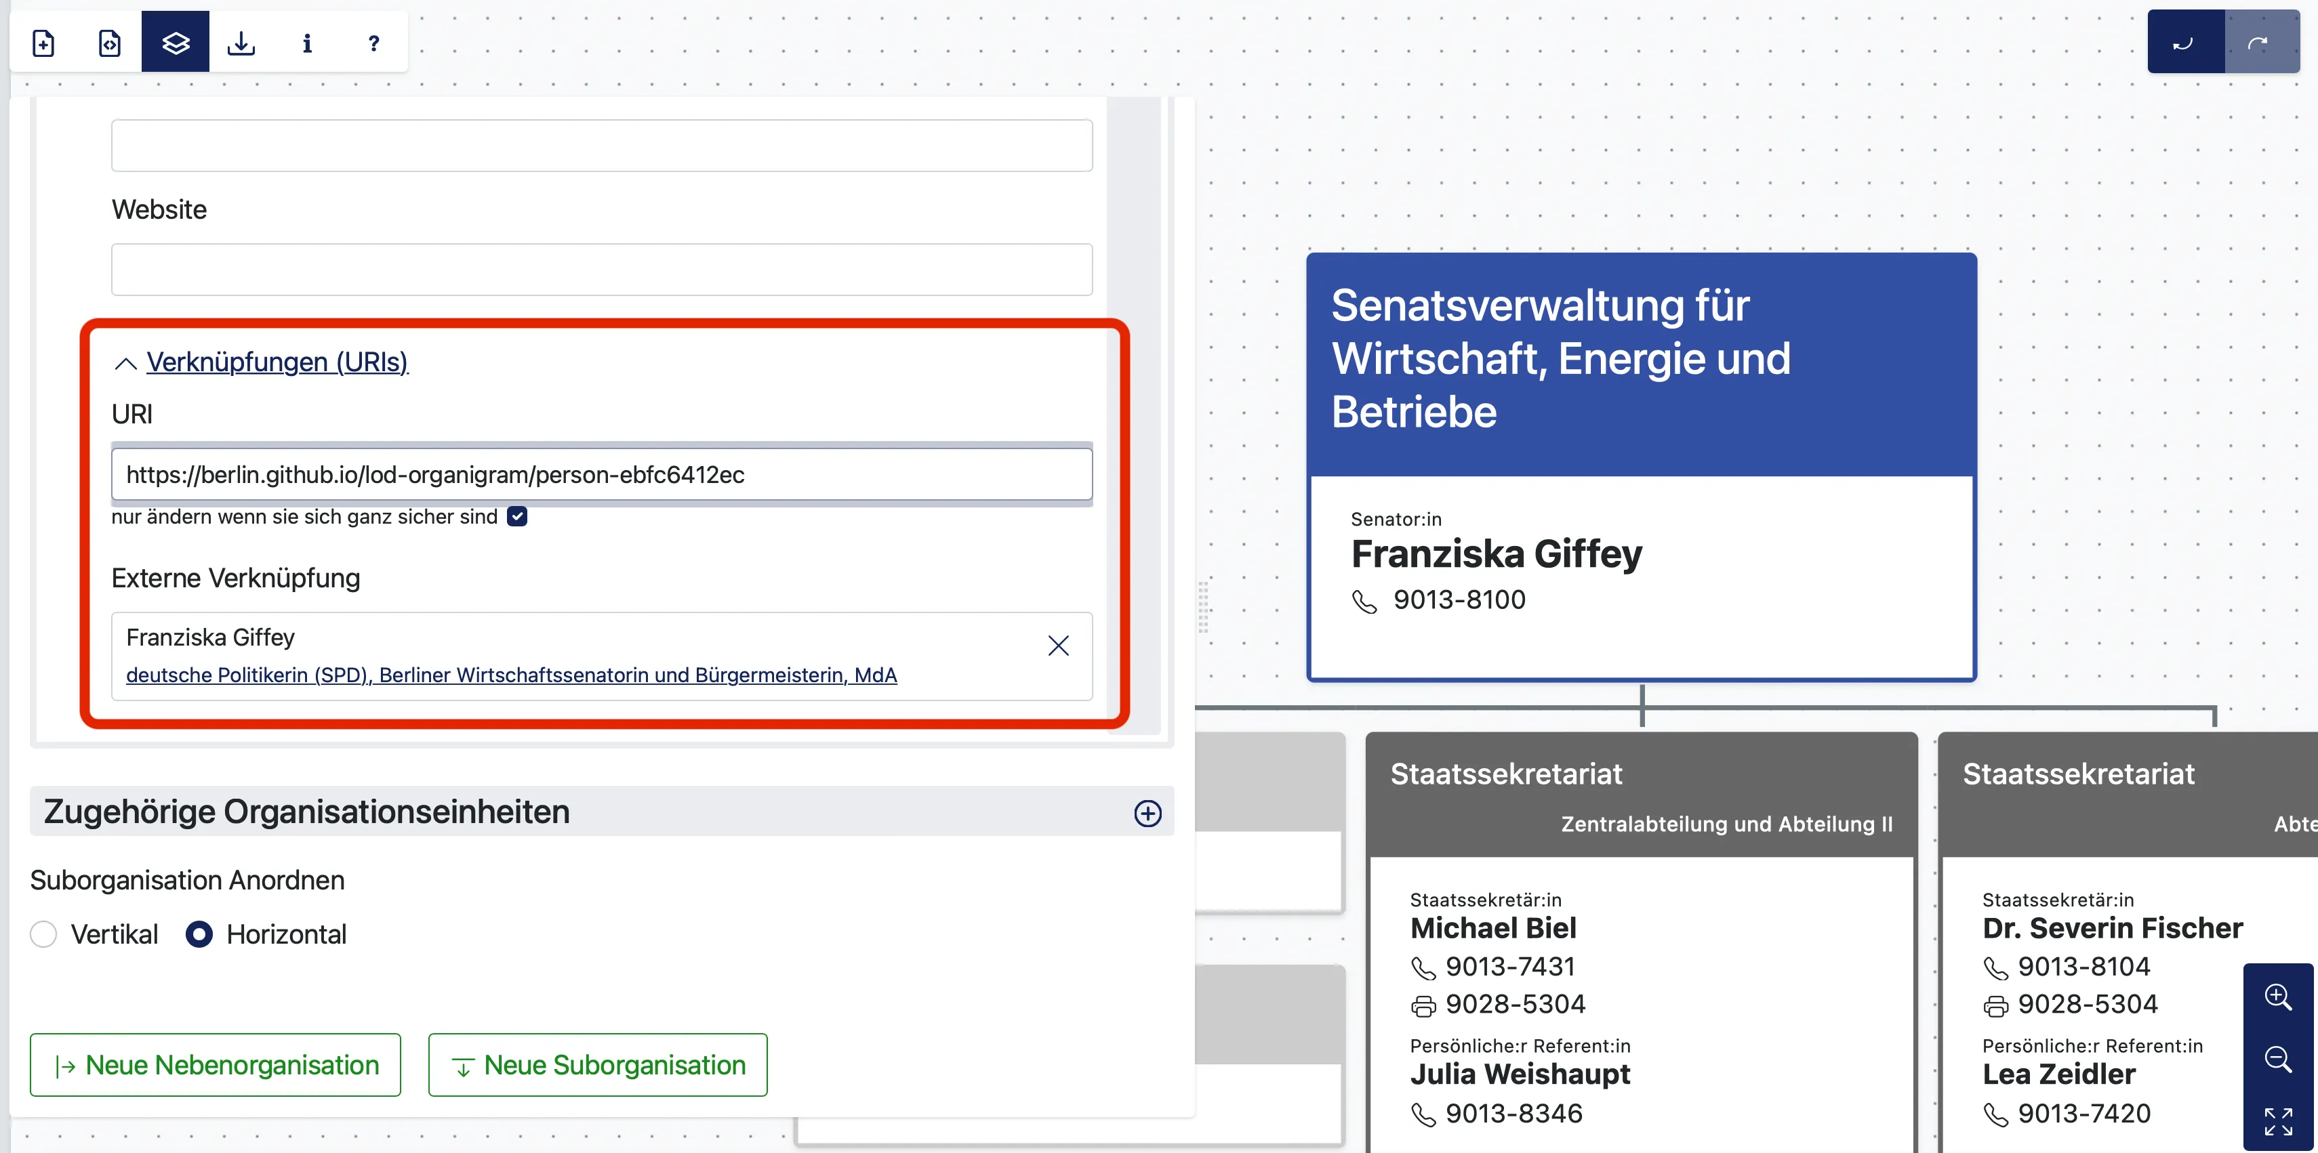The image size is (2318, 1153).
Task: Create a Neue Nebenorganisation
Action: [215, 1064]
